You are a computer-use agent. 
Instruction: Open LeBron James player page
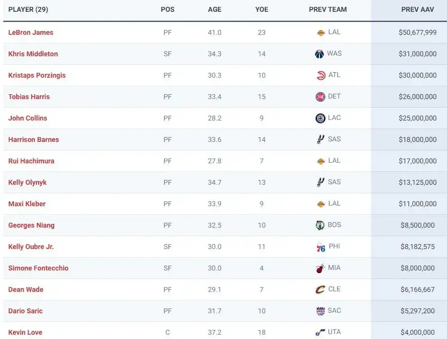pyautogui.click(x=31, y=33)
